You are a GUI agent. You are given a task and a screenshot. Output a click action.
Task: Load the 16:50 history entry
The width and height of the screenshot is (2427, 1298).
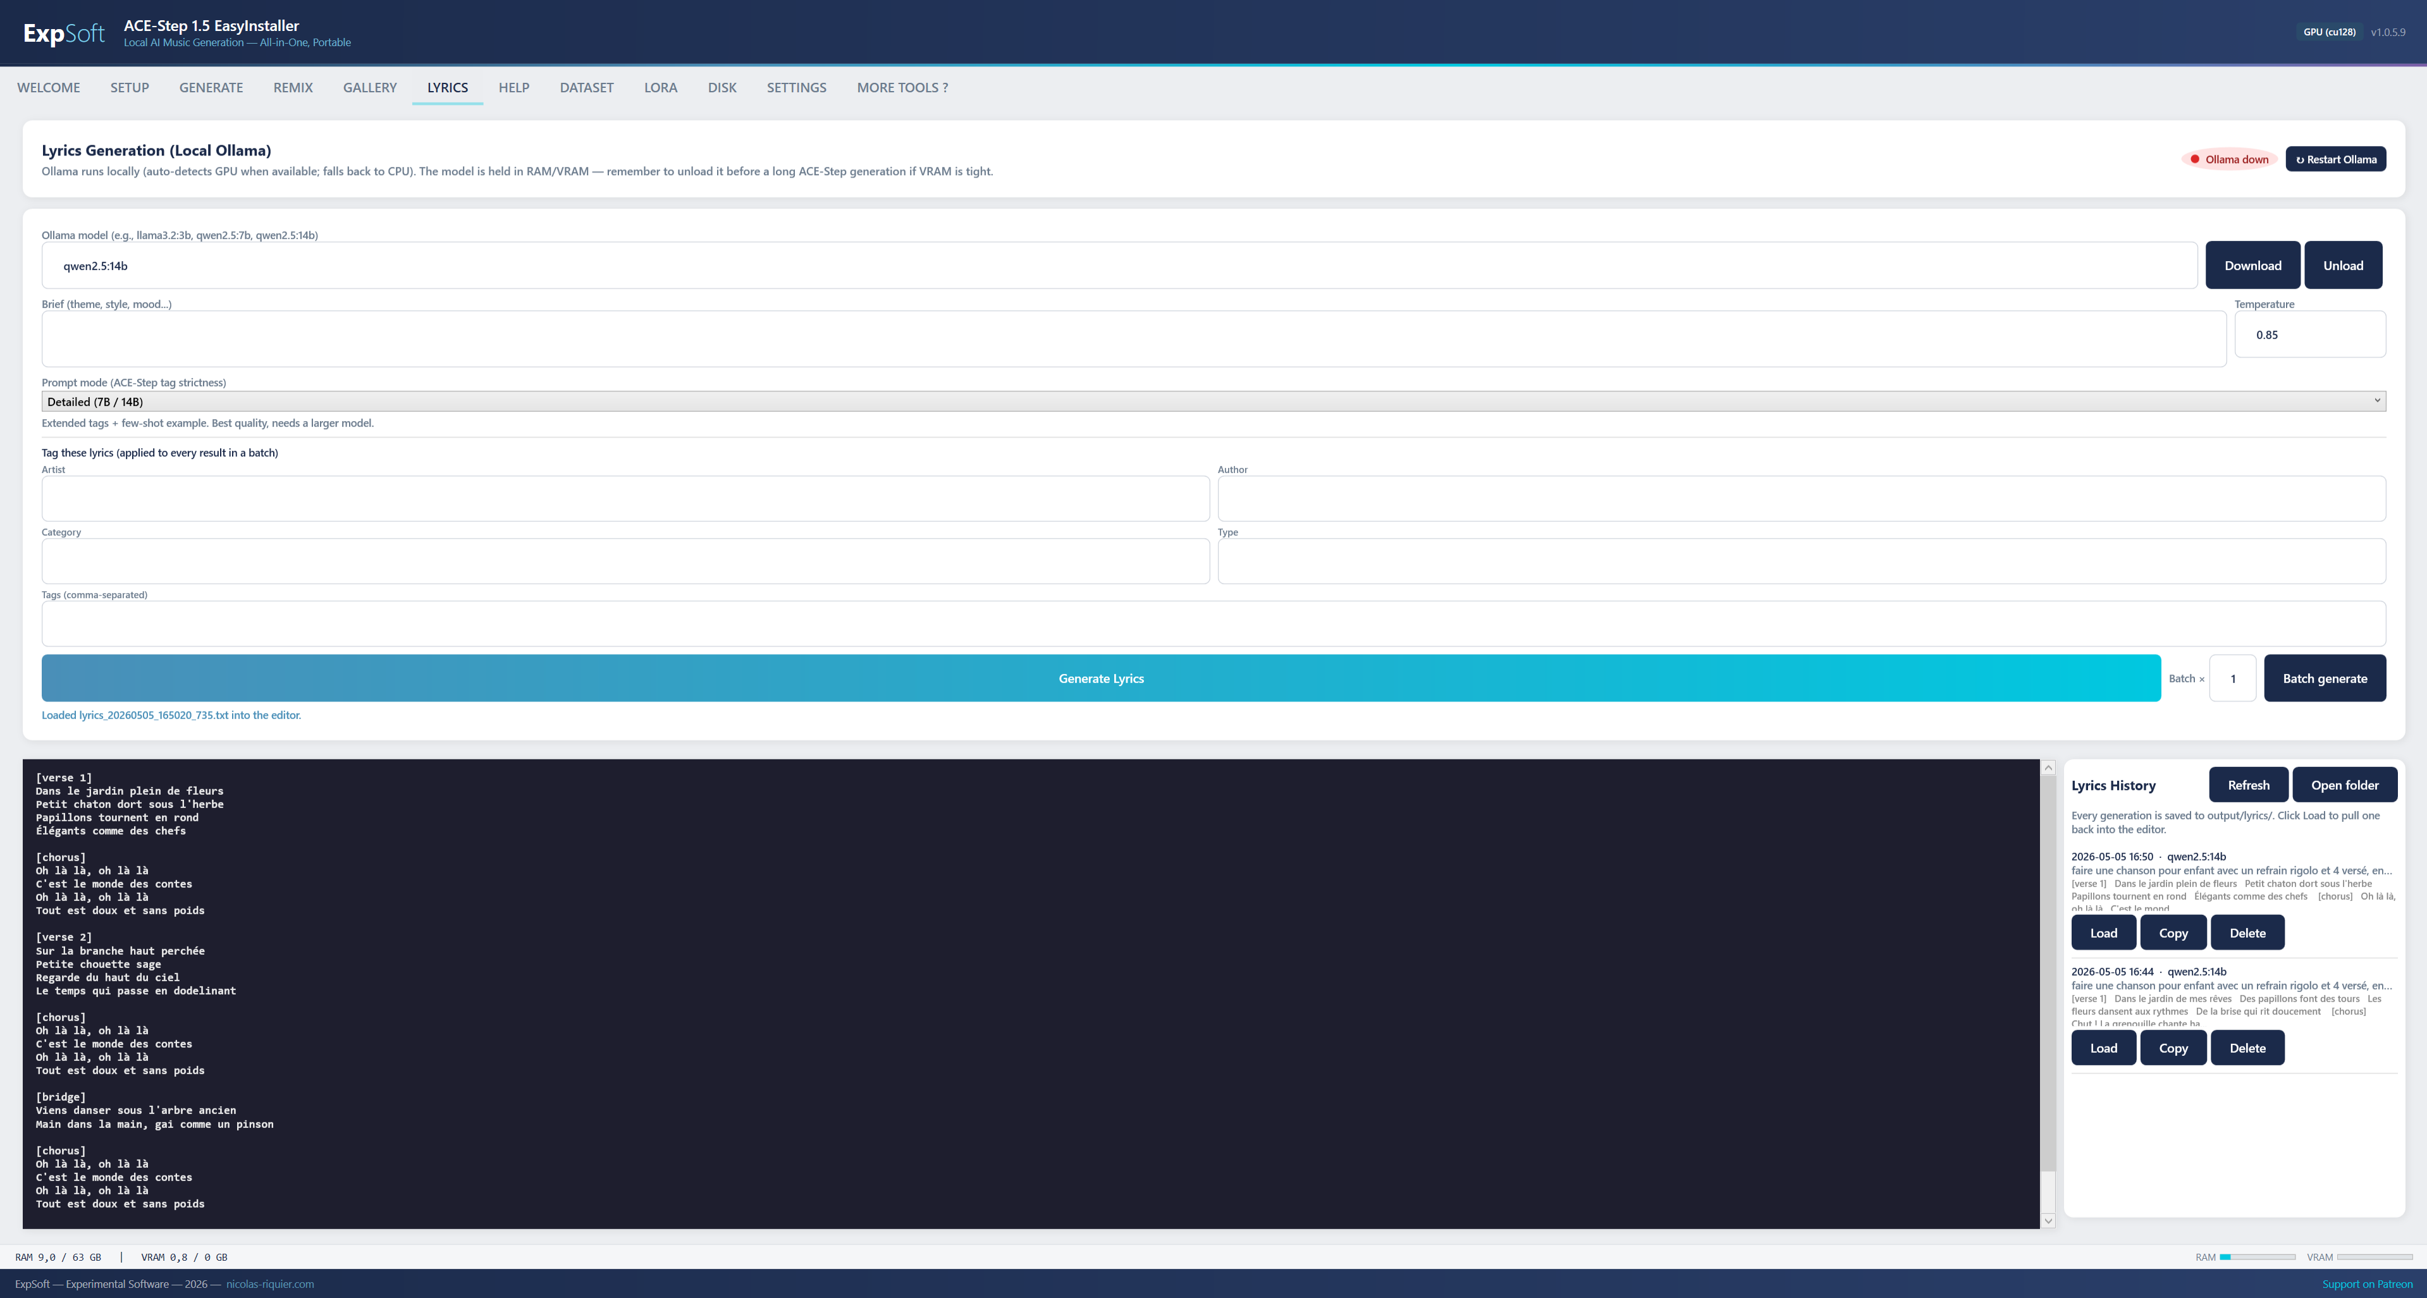pos(2103,933)
